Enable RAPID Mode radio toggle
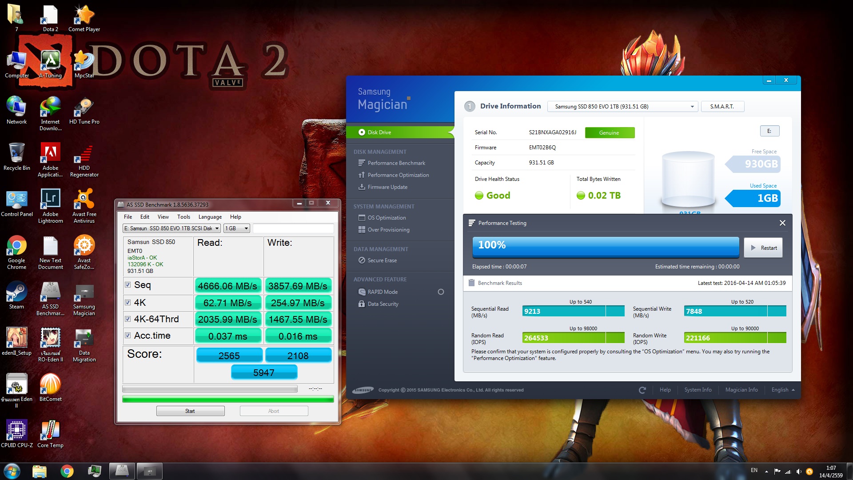This screenshot has height=480, width=853. 441,292
